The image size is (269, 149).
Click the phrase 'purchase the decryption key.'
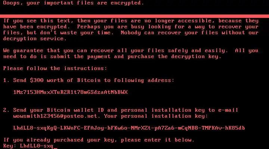coord(174,57)
